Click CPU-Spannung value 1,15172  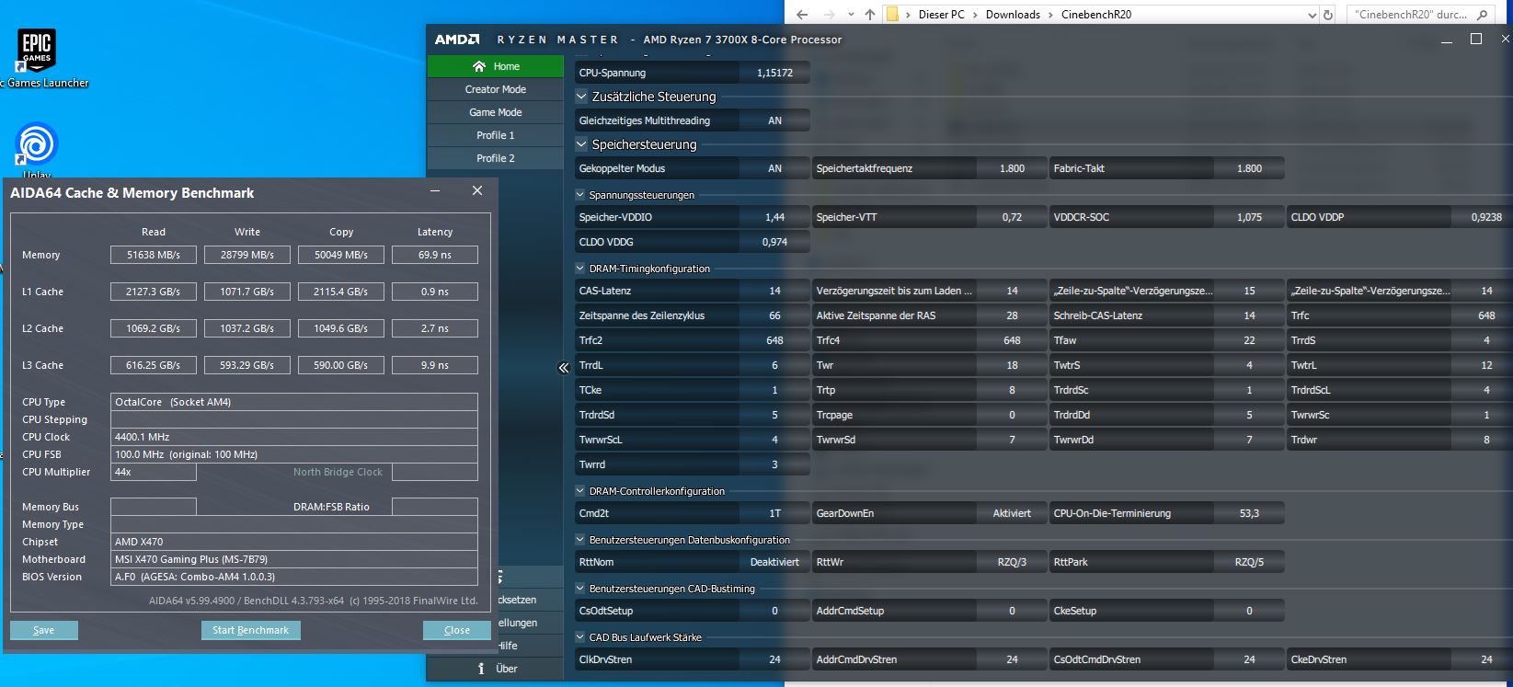(774, 73)
